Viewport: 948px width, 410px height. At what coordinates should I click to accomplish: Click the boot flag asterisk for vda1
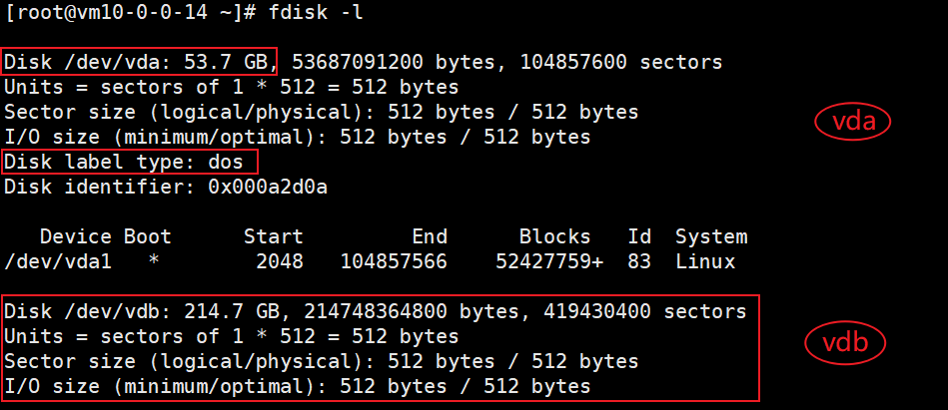153,261
